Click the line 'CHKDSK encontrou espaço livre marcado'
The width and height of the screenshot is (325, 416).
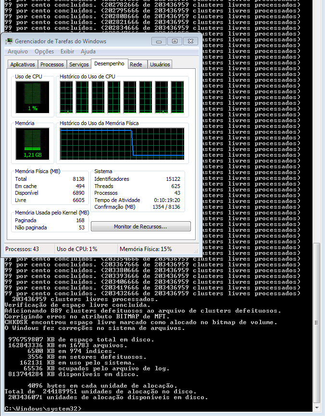point(141,322)
